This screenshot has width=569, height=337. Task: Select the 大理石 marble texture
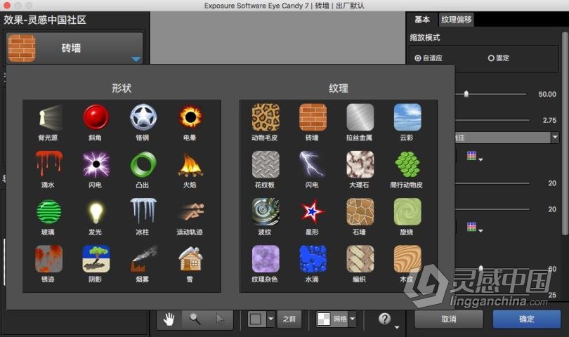tap(360, 165)
